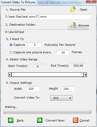Viewport: 97px width, 127px height.
Task: Click the right range marker arrow on video slider
Action: (x=85, y=75)
